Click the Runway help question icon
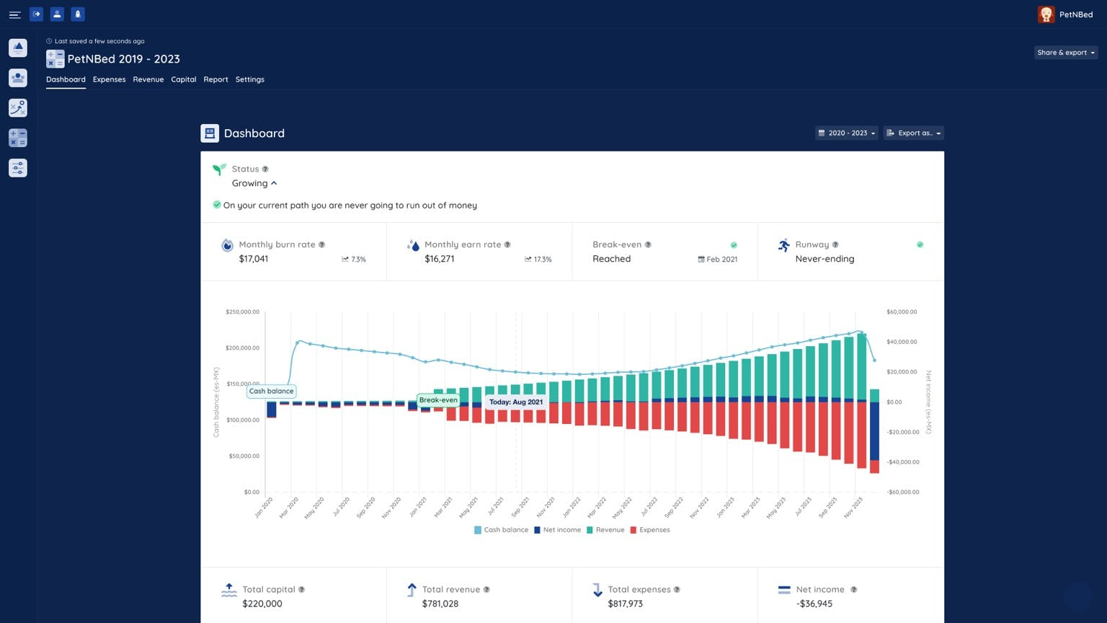Image resolution: width=1107 pixels, height=623 pixels. tap(835, 244)
